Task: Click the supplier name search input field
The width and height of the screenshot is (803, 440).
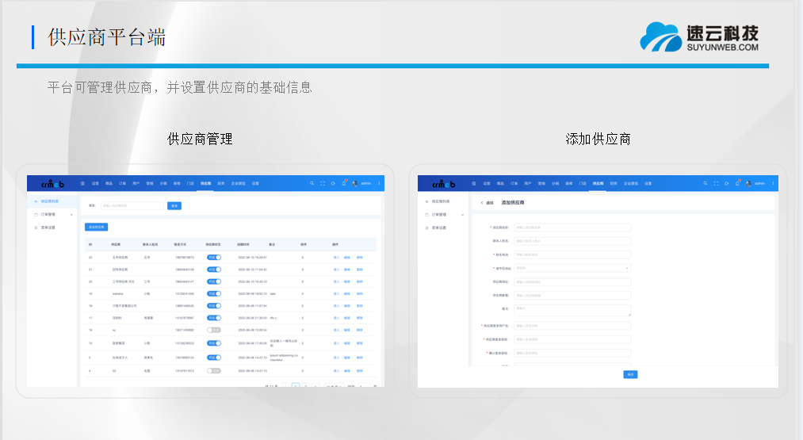Action: point(132,205)
